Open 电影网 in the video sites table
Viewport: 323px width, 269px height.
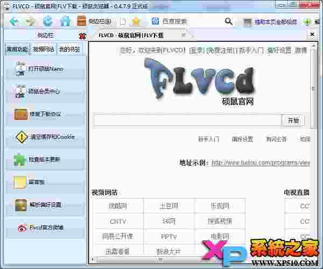click(x=220, y=237)
